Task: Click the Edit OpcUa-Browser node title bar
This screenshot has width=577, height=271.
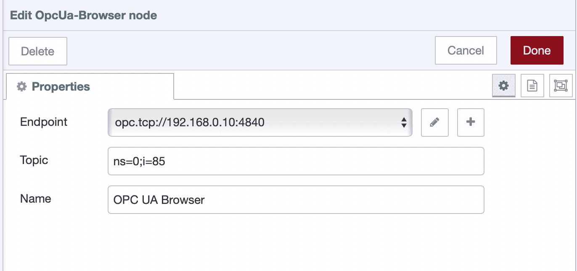Action: point(82,15)
